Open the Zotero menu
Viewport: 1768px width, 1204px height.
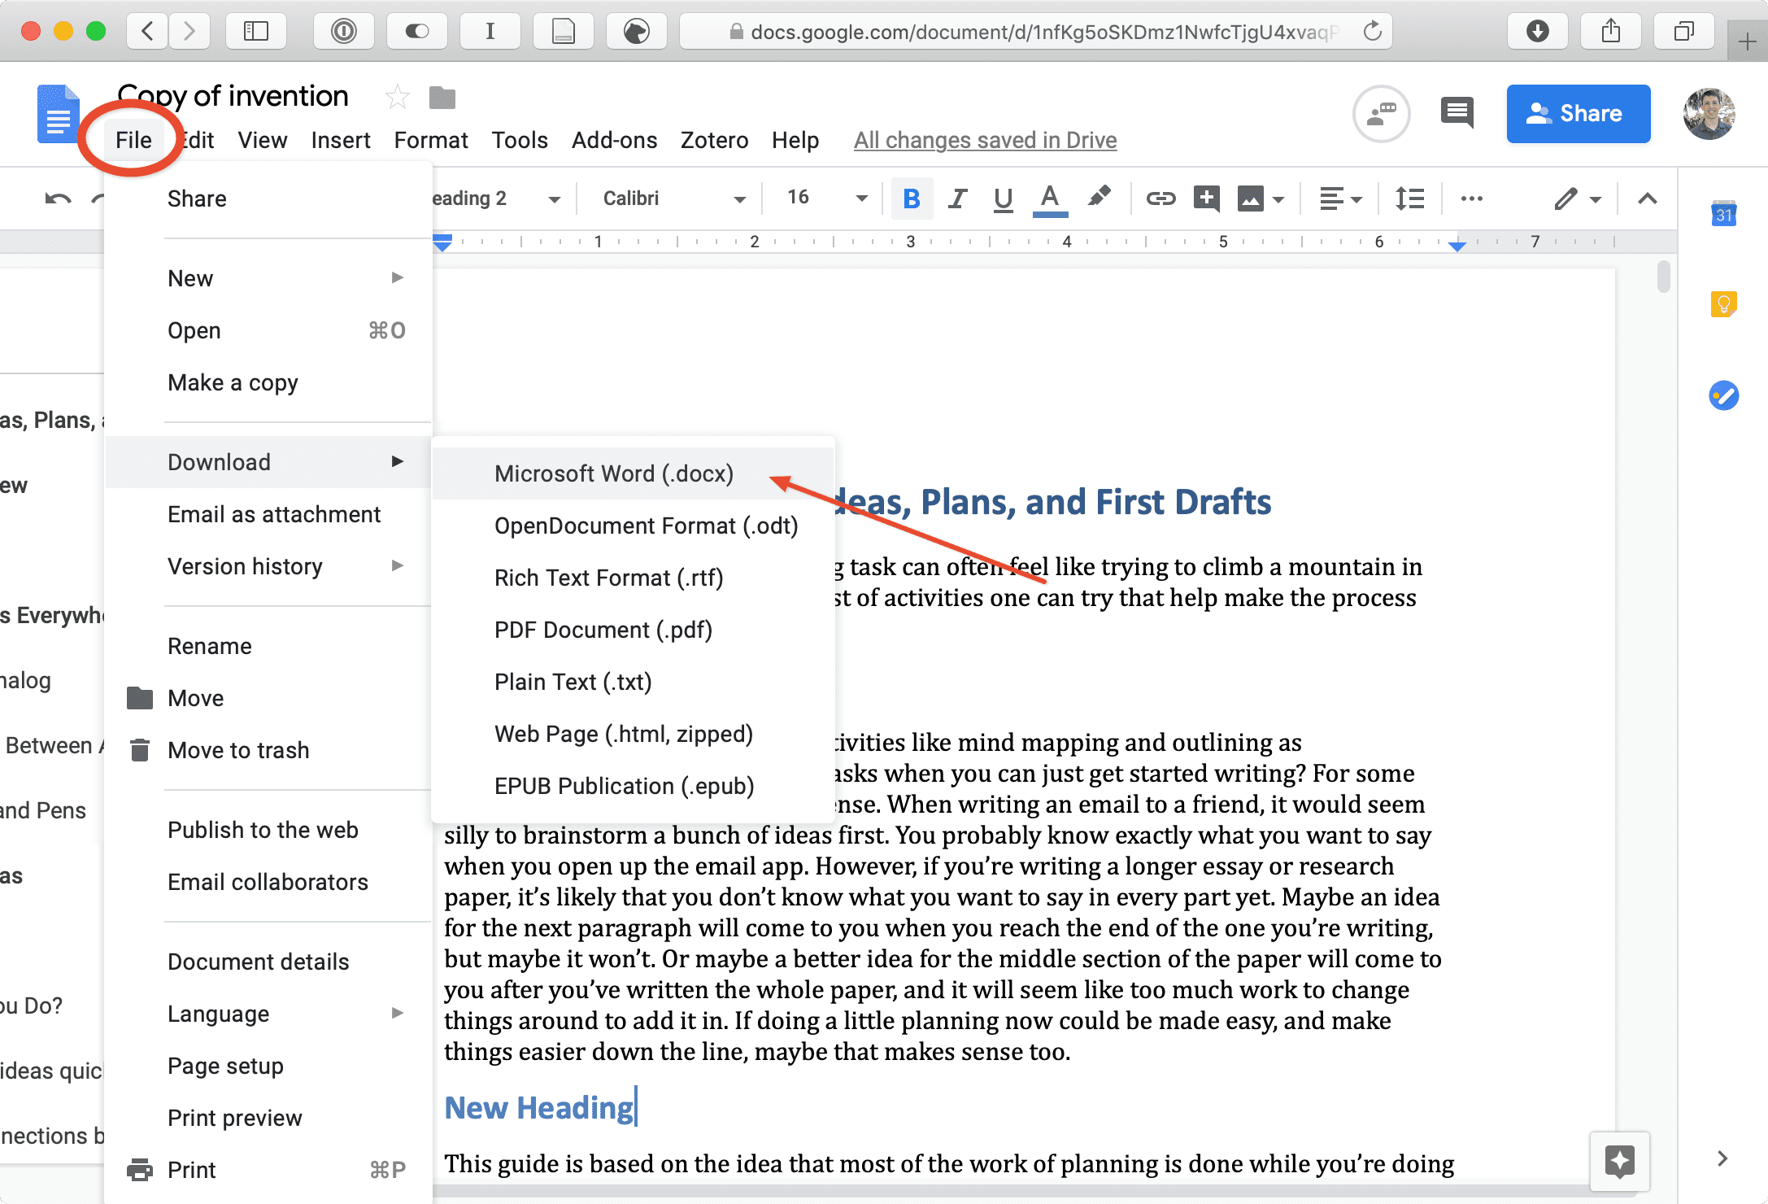[x=714, y=140]
